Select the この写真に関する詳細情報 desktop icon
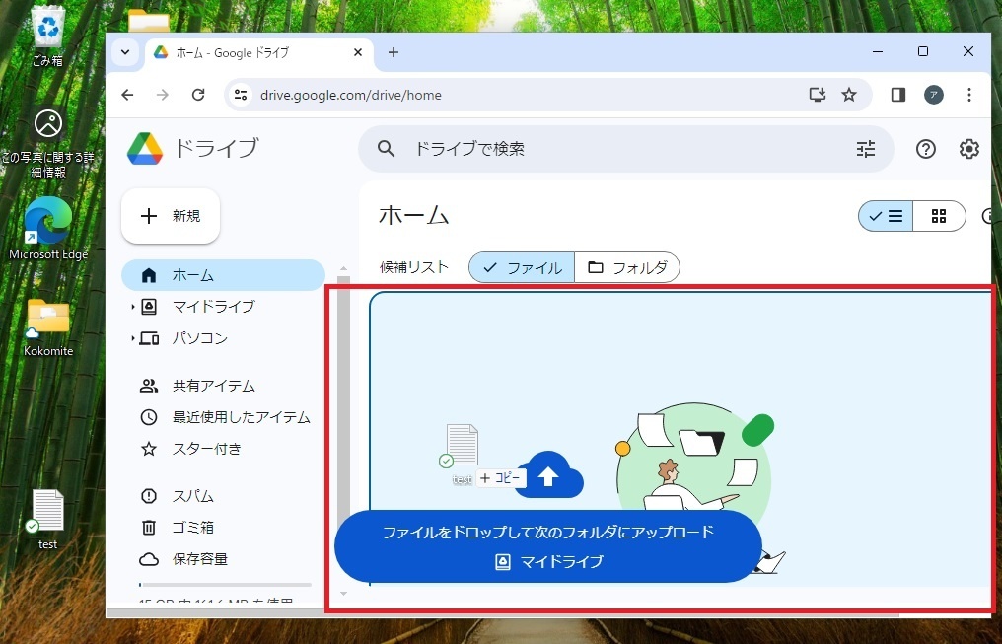 pyautogui.click(x=48, y=144)
